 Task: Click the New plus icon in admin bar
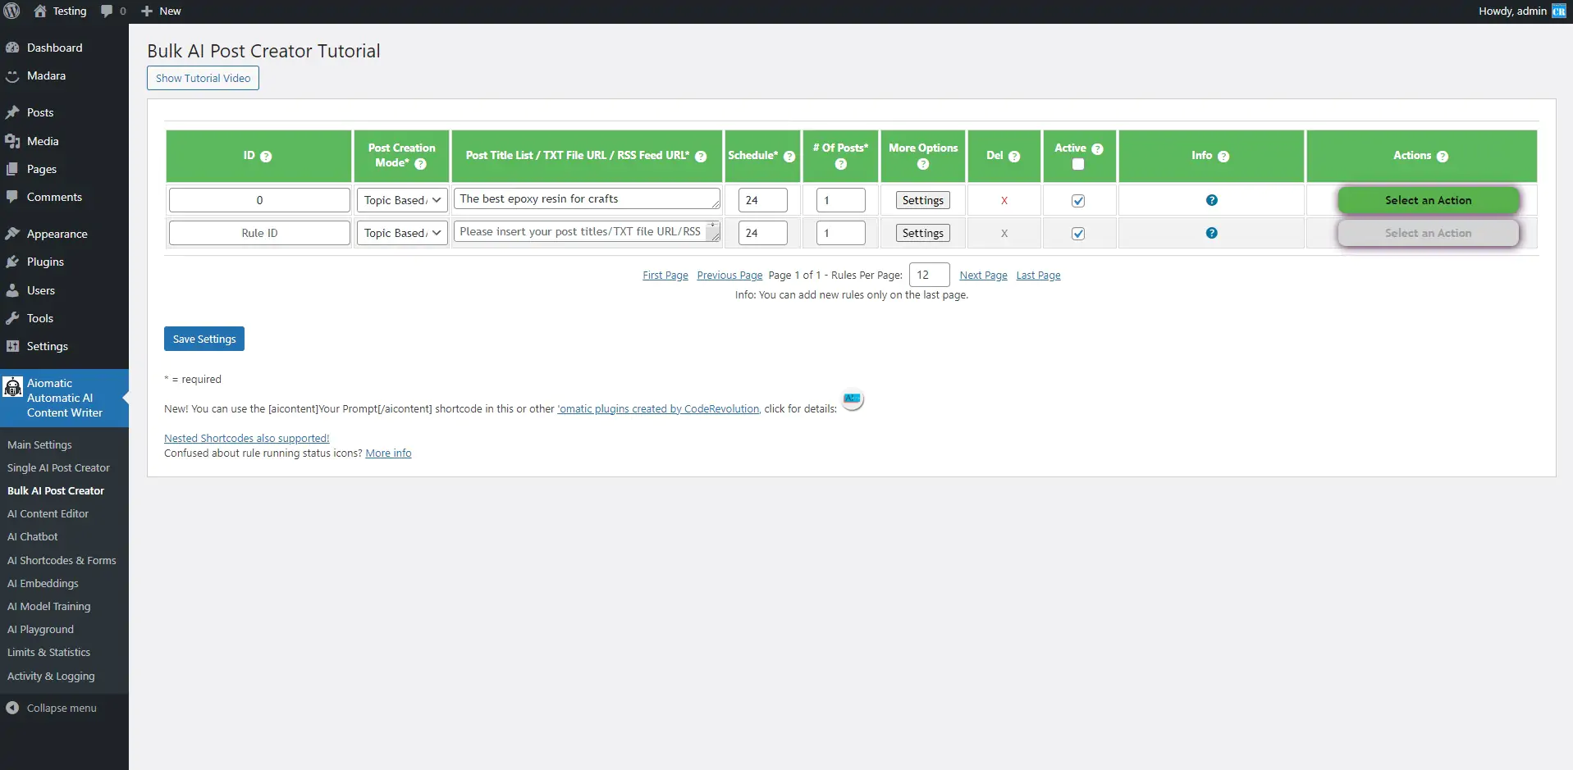click(x=147, y=11)
